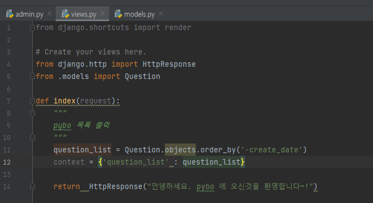
Task: Open the models.py tab
Action: point(139,14)
